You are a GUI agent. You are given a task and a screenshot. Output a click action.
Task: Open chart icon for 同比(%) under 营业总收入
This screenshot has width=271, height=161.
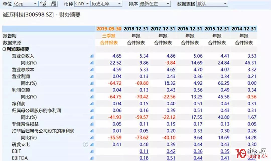click(x=92, y=63)
